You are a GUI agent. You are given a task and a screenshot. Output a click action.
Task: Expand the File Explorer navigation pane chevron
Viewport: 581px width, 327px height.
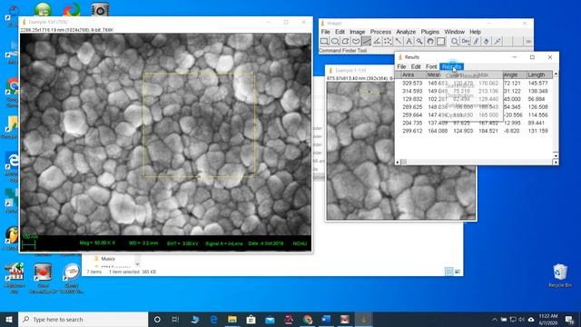tap(137, 264)
